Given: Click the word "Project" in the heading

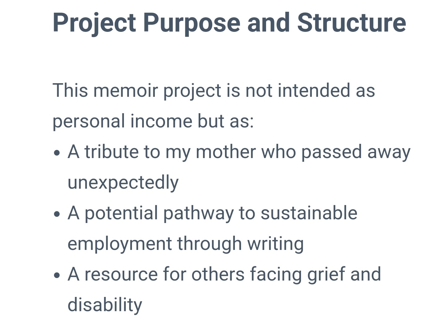Looking at the screenshot, I should pyautogui.click(x=94, y=23).
